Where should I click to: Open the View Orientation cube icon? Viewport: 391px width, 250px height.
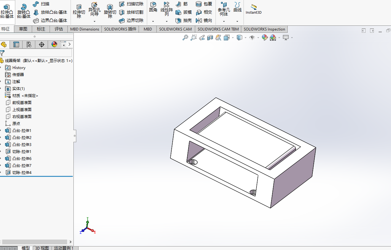pos(227,38)
